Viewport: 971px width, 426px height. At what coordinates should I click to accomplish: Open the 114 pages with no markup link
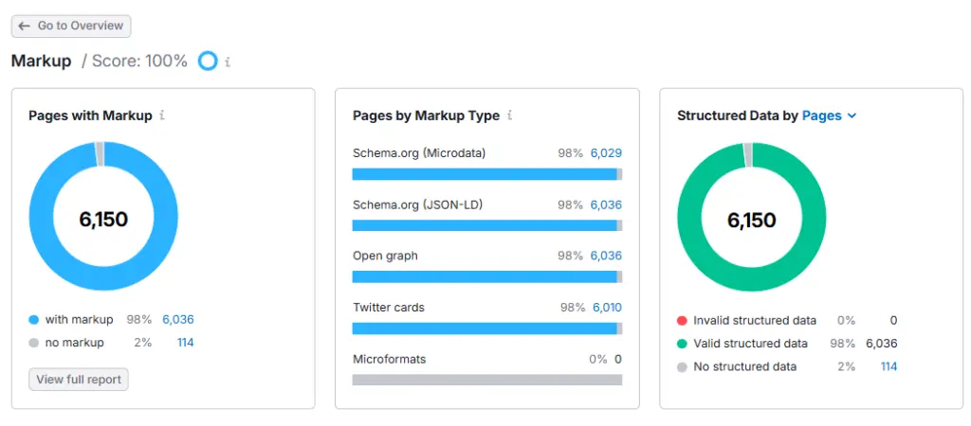point(185,343)
